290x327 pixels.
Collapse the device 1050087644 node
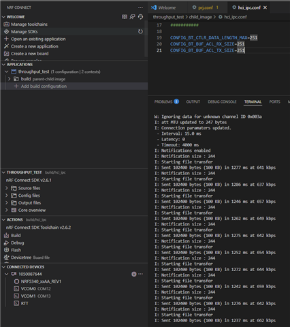click(x=7, y=274)
